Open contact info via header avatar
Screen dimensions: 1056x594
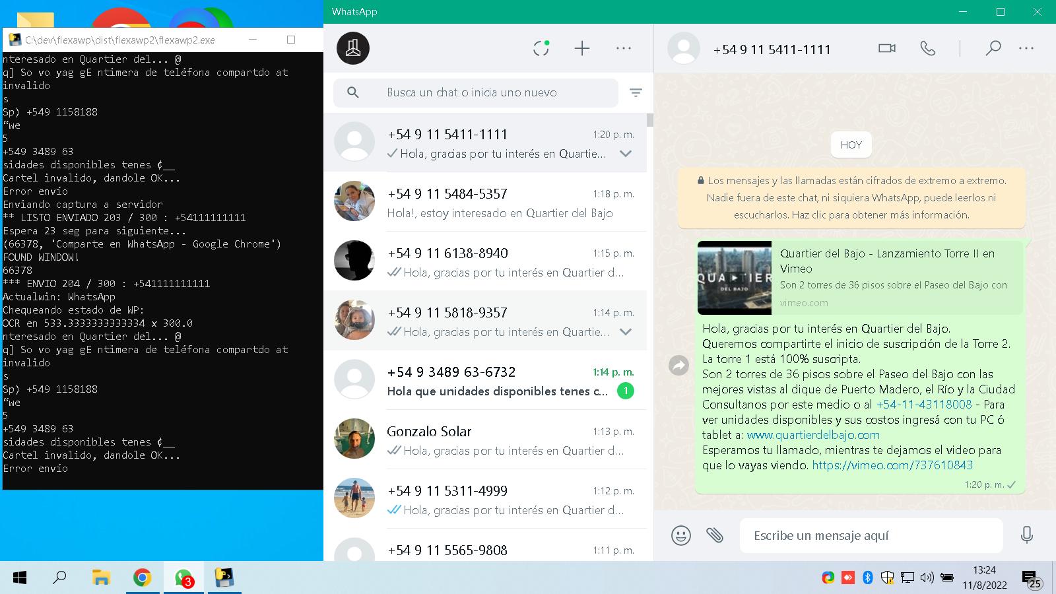(x=684, y=48)
